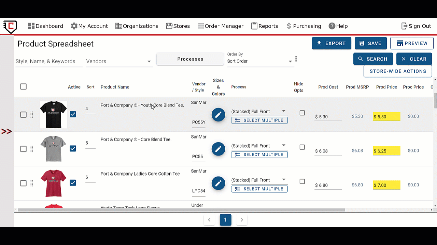
Task: Open My Account menu
Action: click(x=89, y=26)
